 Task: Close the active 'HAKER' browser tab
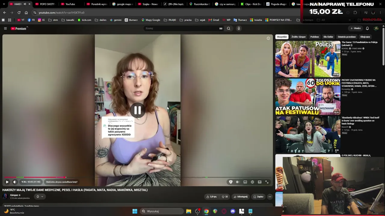pos(29,4)
